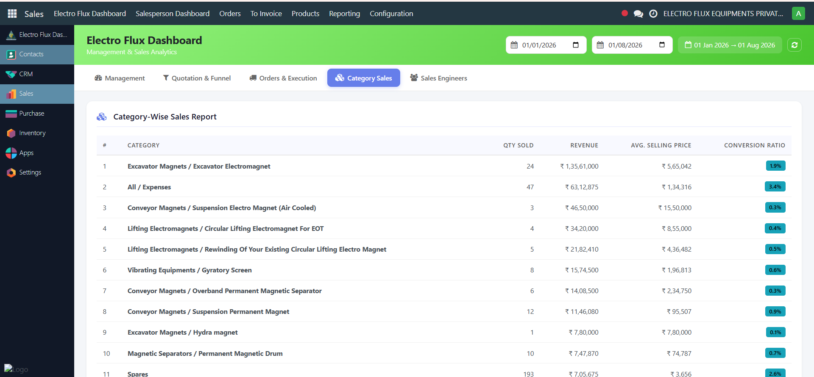
Task: Select the Gyratory Screen category row
Action: coord(444,270)
